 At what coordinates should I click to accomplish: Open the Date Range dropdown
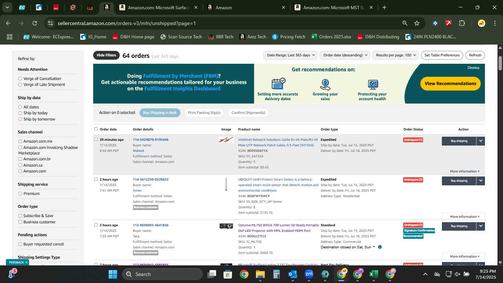tap(290, 55)
